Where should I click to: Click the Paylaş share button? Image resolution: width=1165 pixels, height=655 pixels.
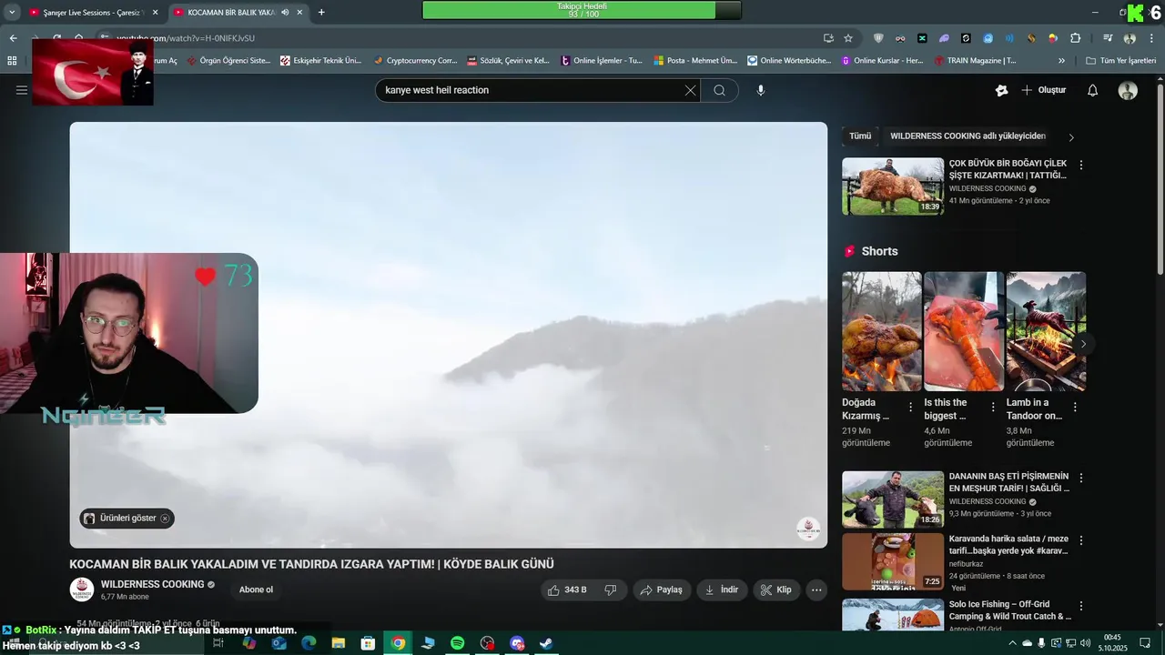662,589
